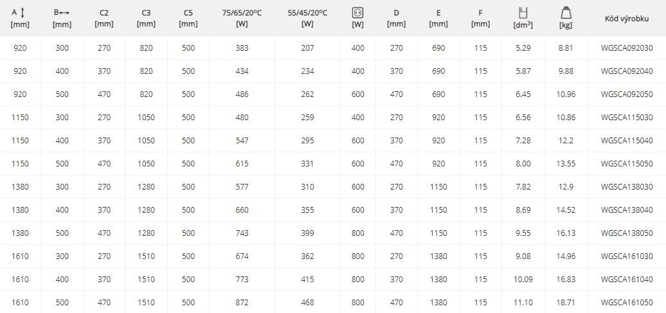Select product code WGSCA161050
Image resolution: width=666 pixels, height=313 pixels.
pos(627,302)
